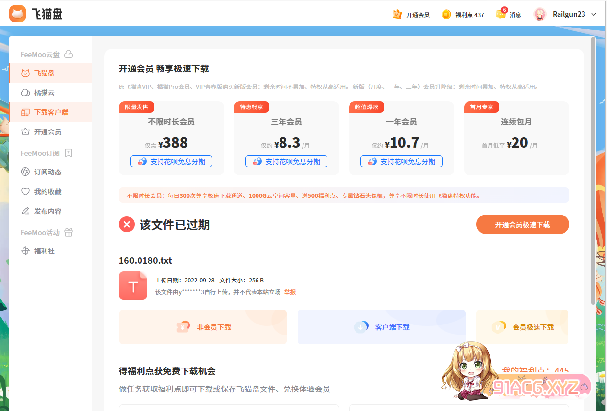Click the 非会员下载 button

click(x=203, y=327)
